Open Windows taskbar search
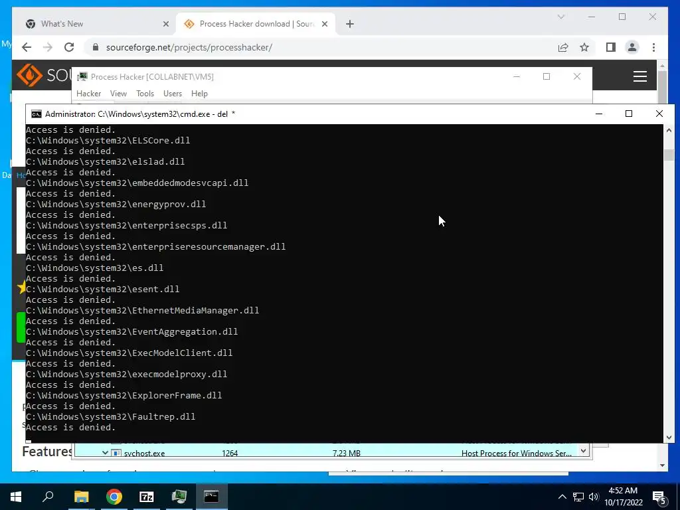Image resolution: width=680 pixels, height=510 pixels. coord(48,496)
